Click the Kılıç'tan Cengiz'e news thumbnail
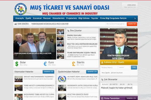151x100 pixels. 62,97
